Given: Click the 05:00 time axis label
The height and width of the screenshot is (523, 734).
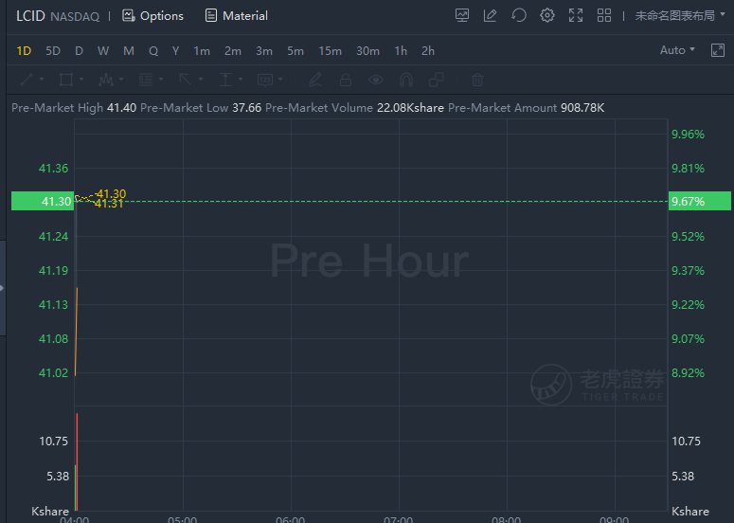Looking at the screenshot, I should 183,519.
